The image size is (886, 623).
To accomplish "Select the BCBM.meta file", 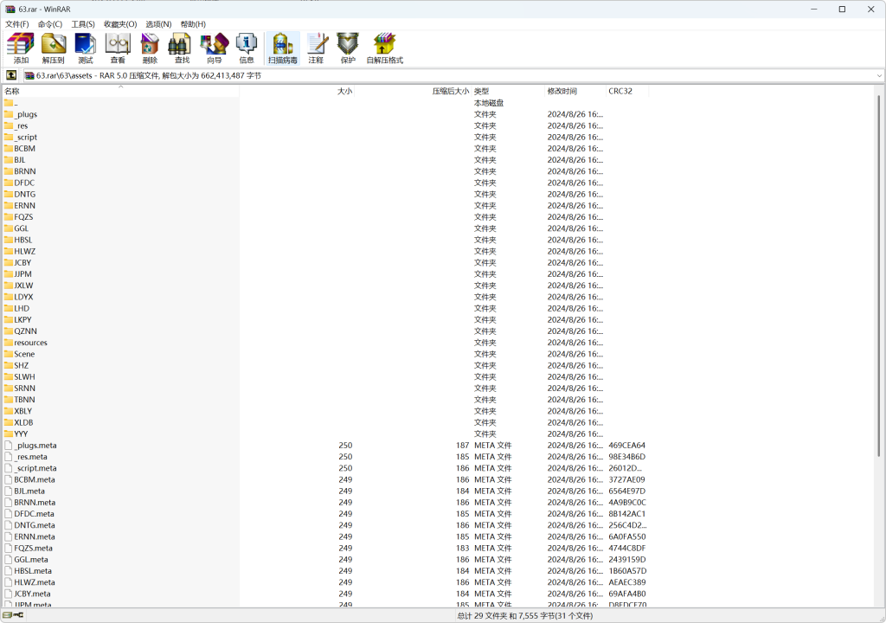I will point(35,479).
